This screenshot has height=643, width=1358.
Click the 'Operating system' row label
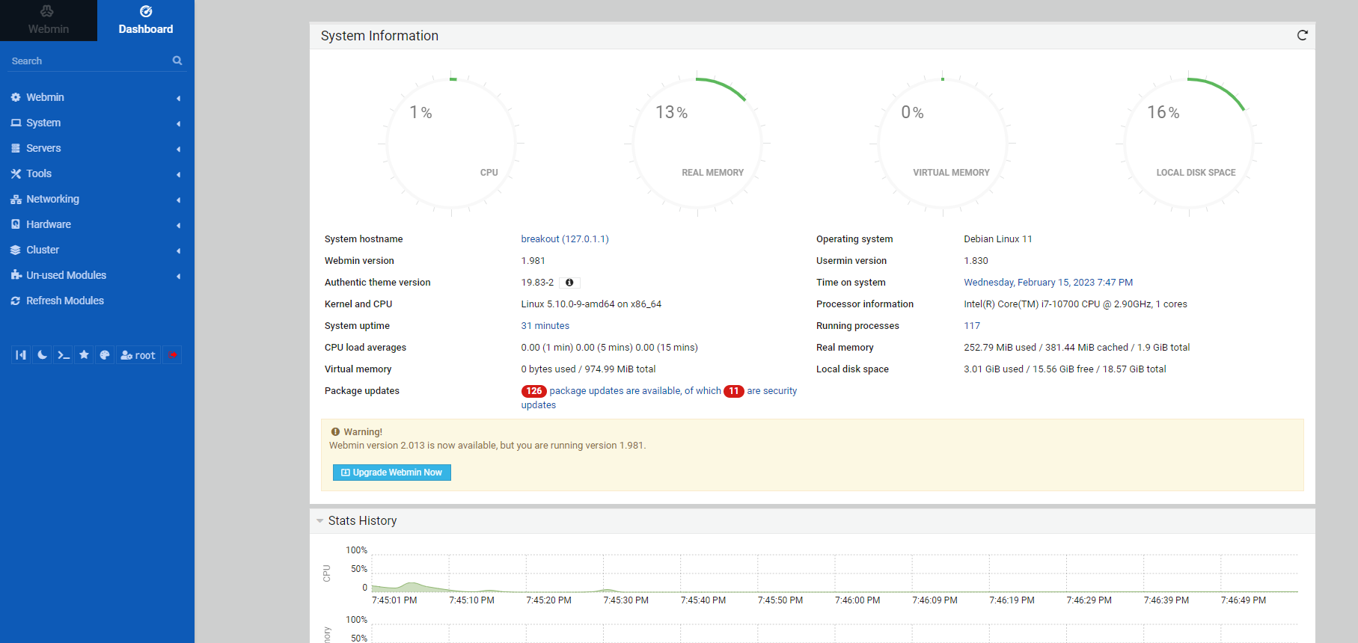(x=854, y=239)
